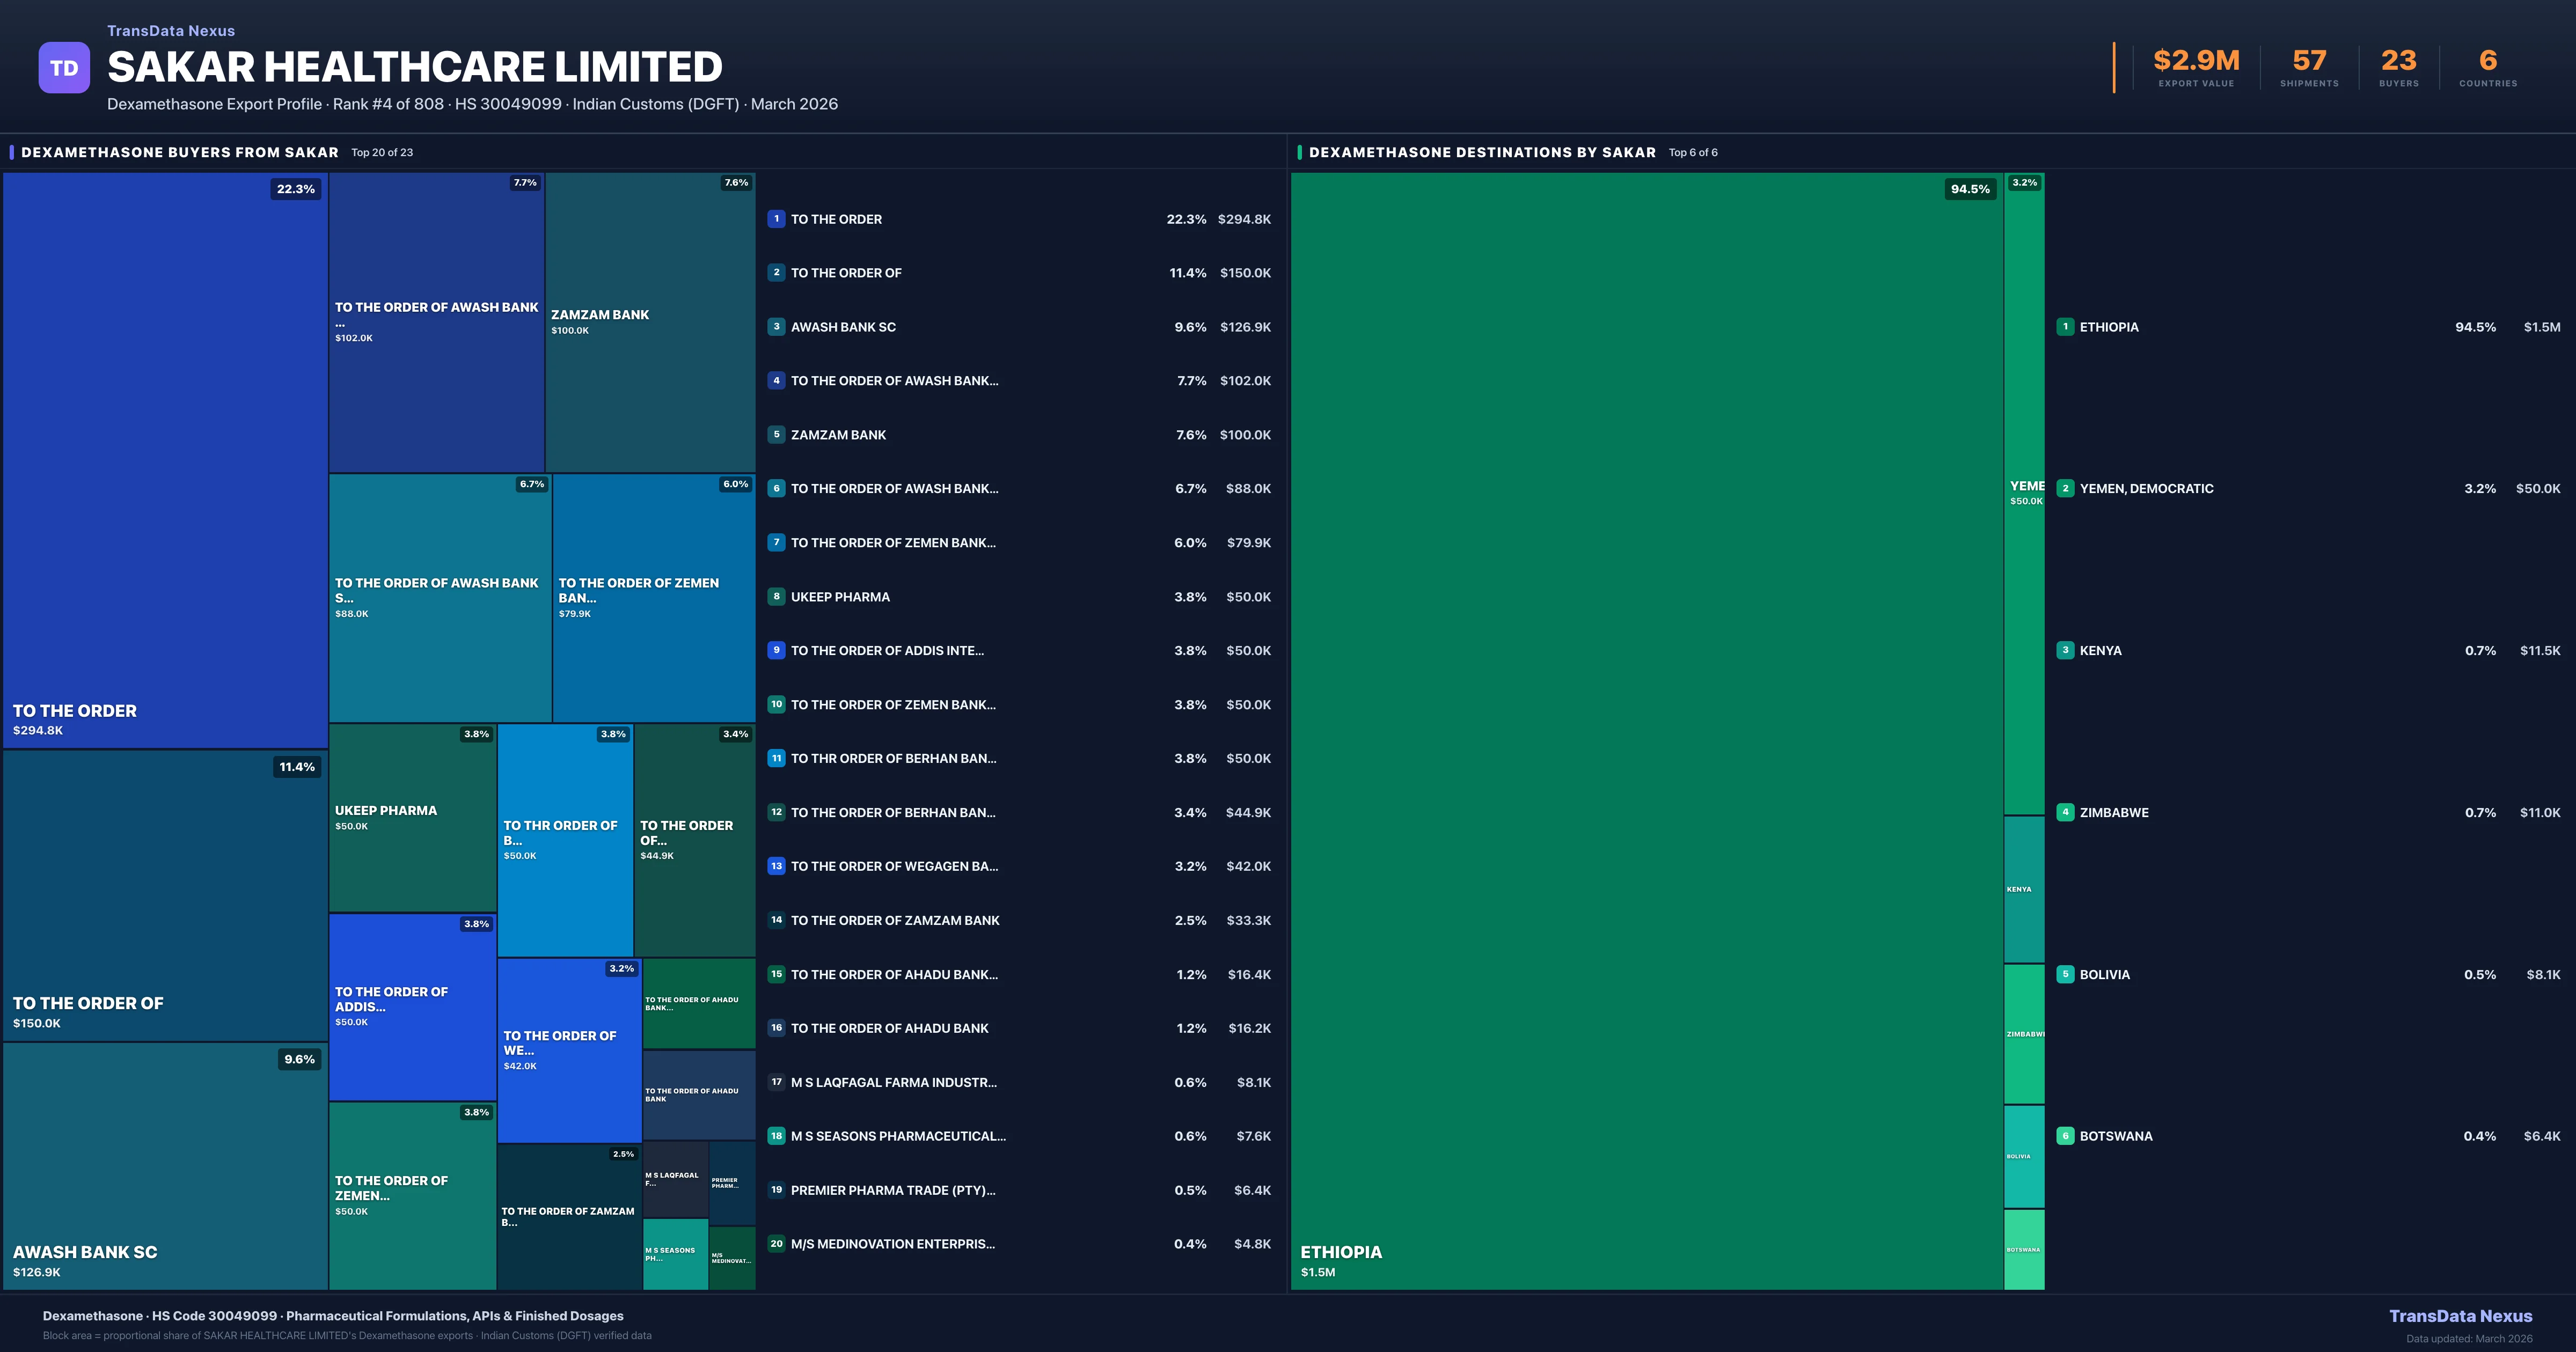Click rank badge 5 beside ZAMZAM BANK

click(x=776, y=435)
